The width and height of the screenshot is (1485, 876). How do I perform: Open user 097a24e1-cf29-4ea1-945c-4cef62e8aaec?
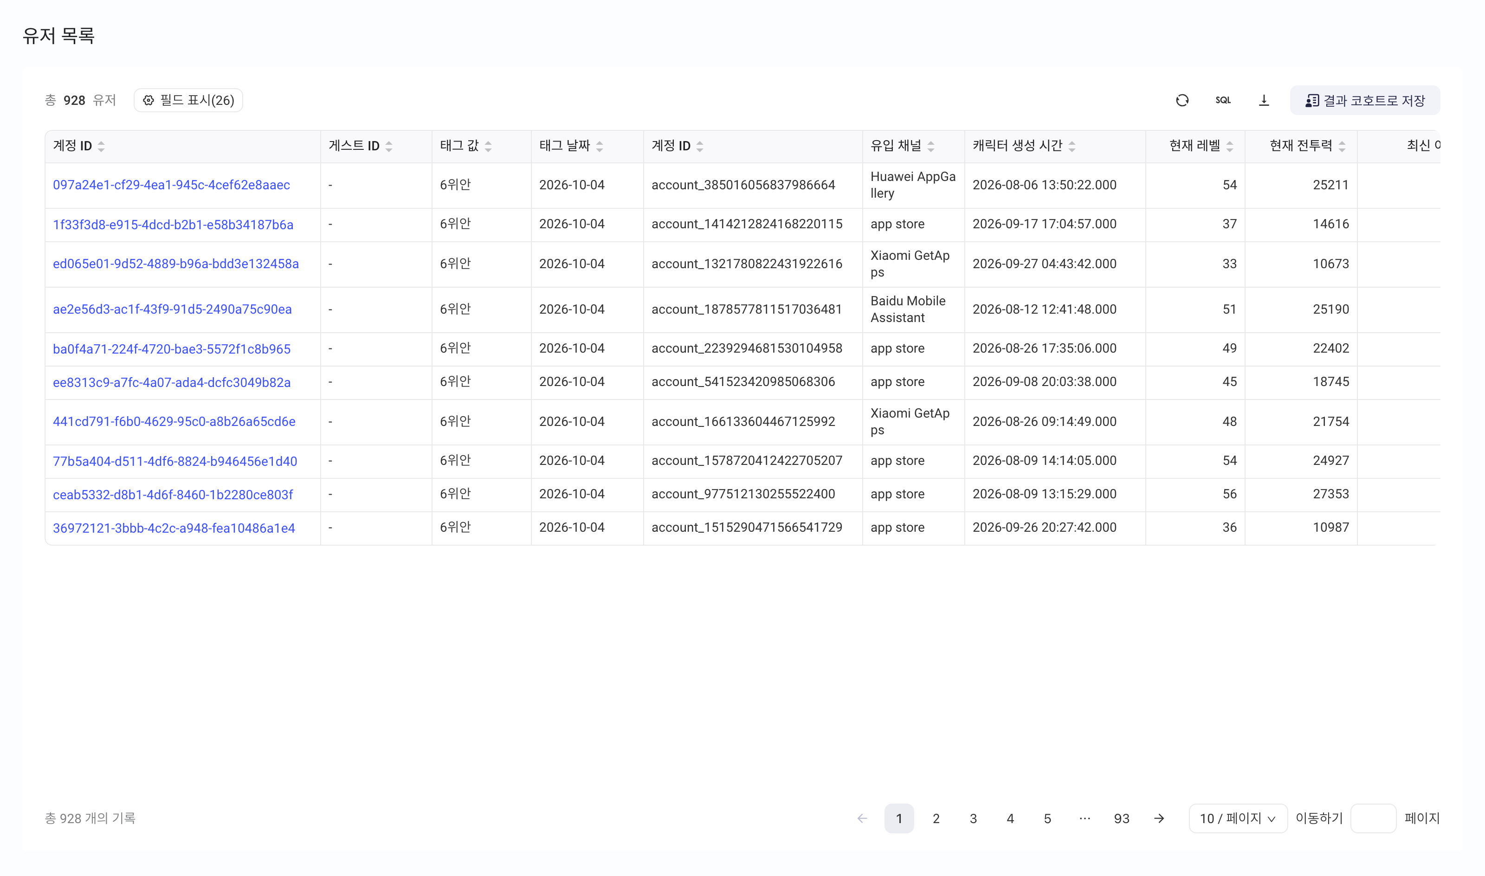click(171, 185)
